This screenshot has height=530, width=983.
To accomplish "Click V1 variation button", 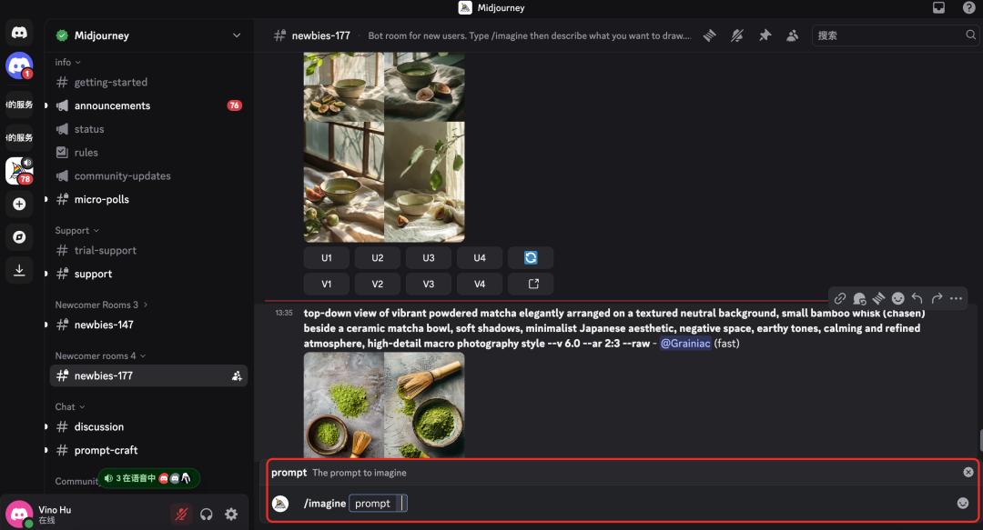I will [x=327, y=284].
